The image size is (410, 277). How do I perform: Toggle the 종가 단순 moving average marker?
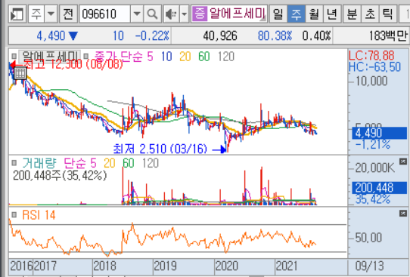86,56
